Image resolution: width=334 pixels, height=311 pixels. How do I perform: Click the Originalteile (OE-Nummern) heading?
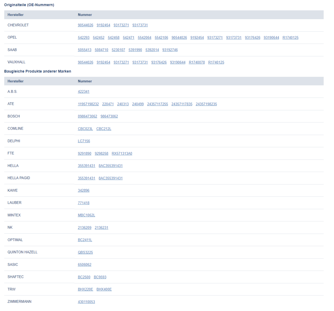point(29,5)
